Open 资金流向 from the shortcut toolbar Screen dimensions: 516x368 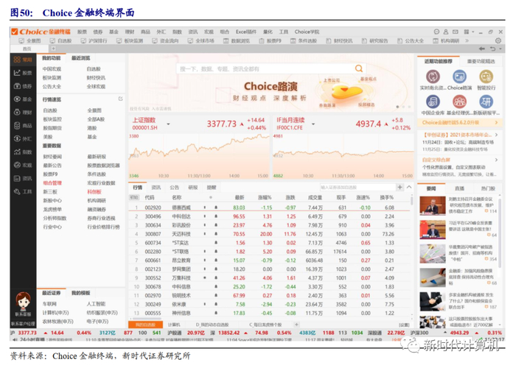(x=166, y=40)
